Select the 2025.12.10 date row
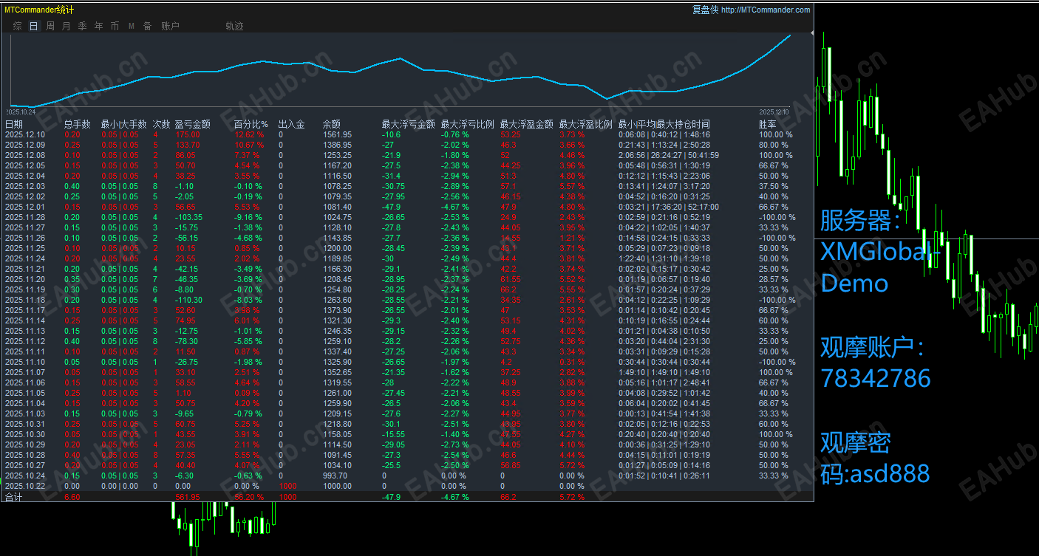The height and width of the screenshot is (556, 1039). point(25,134)
